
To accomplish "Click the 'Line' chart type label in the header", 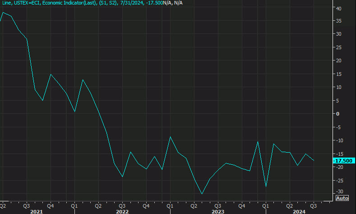I will click(7, 3).
